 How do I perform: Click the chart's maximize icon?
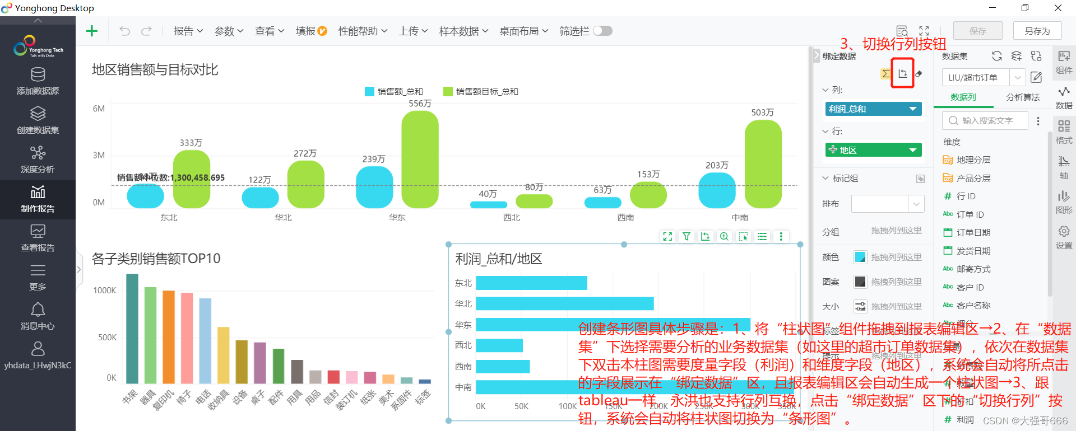point(667,237)
